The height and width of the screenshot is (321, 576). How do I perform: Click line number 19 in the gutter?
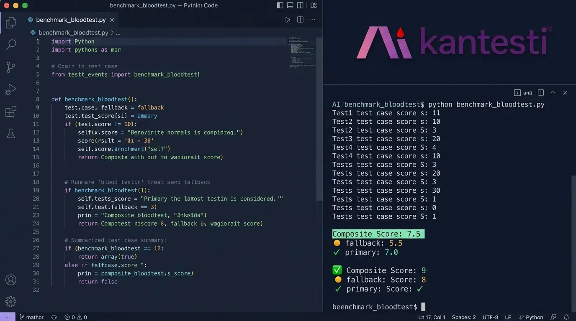(x=36, y=190)
